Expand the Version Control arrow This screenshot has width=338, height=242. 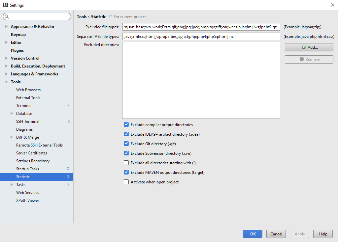pyautogui.click(x=7, y=58)
